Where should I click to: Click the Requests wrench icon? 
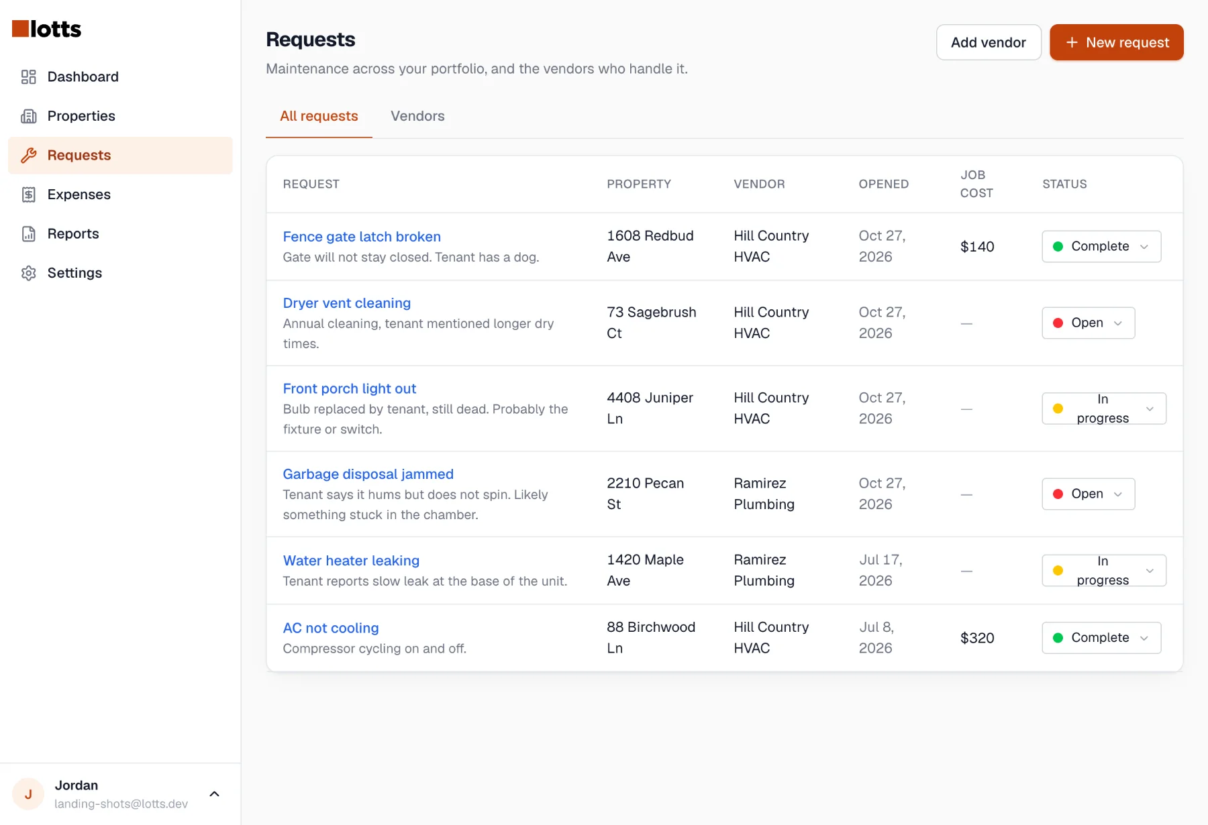28,156
